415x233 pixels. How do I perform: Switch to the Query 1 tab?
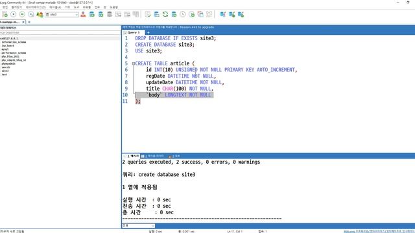coord(133,32)
